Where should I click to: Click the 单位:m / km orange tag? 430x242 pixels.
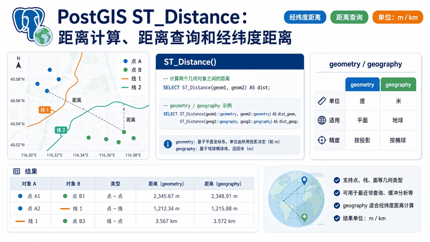398,17
